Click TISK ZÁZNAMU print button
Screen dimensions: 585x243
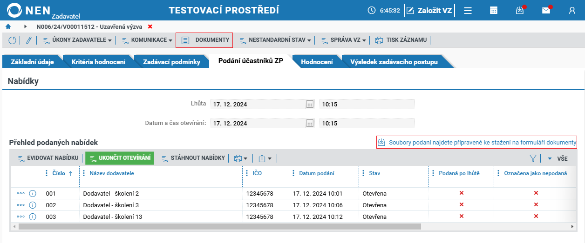401,40
